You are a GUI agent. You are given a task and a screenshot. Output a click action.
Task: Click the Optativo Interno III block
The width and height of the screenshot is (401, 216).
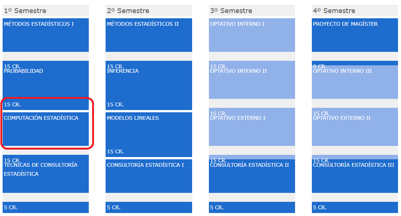tap(355, 82)
